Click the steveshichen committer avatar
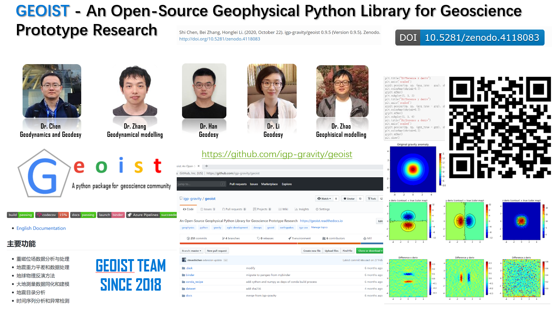 point(184,260)
